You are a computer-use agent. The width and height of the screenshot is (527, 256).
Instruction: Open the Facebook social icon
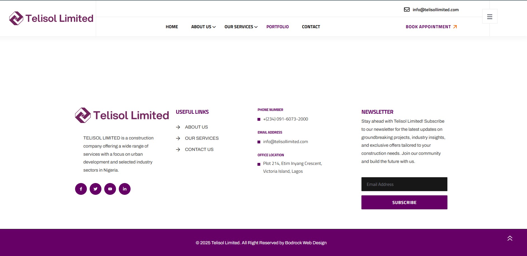click(81, 189)
